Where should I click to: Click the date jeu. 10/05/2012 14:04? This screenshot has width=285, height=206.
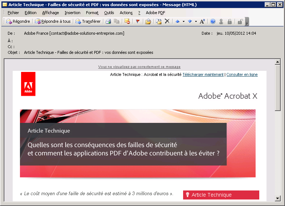click(236, 33)
